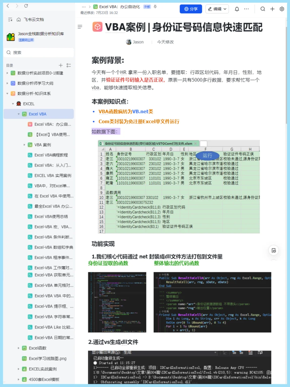Open the document settings gear icon
Screen dimensions: 290x387
tap(282, 9)
